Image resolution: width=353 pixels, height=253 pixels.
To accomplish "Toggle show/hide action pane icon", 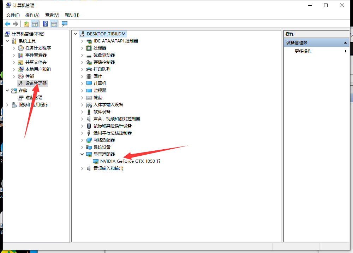I will [x=54, y=24].
